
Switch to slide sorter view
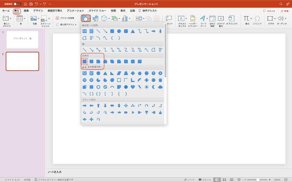224,180
